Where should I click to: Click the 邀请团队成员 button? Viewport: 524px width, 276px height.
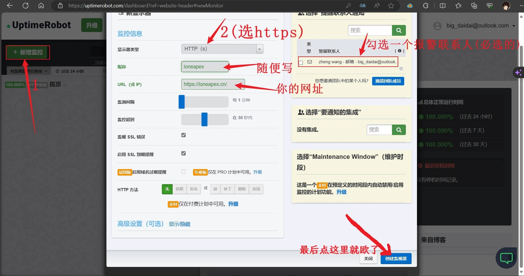click(388, 81)
